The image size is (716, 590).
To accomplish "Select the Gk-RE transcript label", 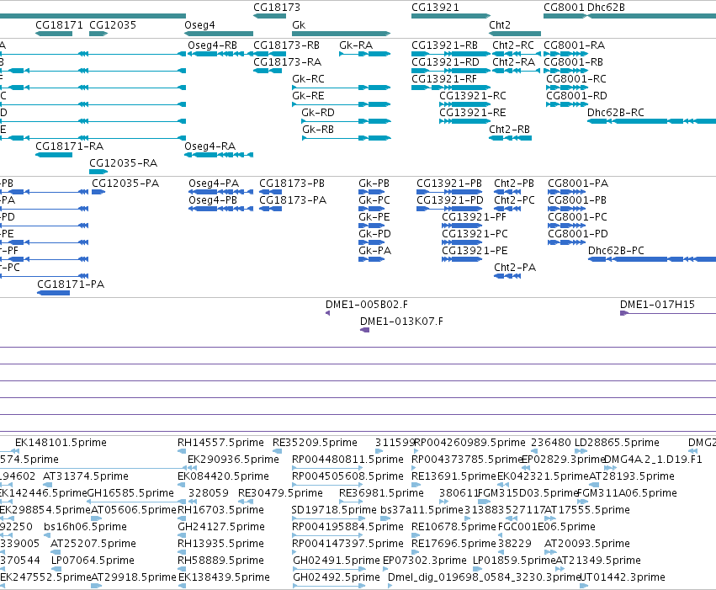I will tap(308, 96).
